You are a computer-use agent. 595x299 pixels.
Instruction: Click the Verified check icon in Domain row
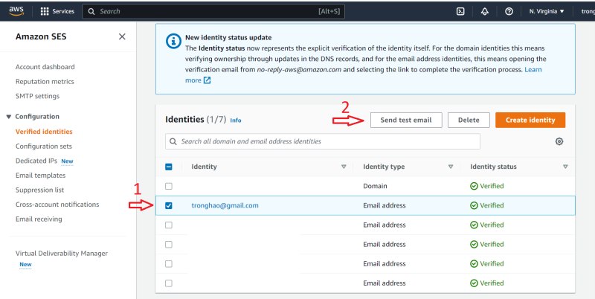tap(474, 186)
